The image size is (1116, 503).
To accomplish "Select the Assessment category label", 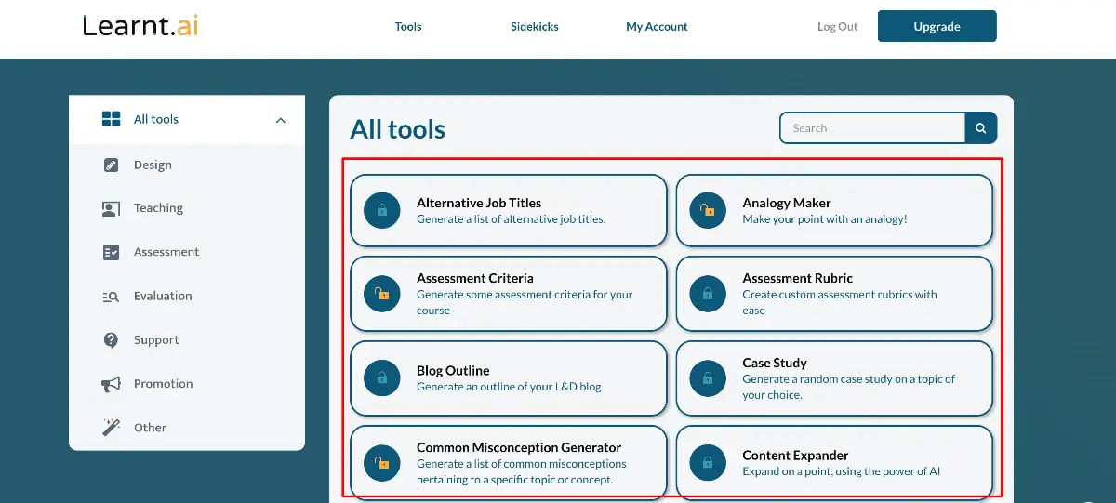I will pyautogui.click(x=166, y=252).
